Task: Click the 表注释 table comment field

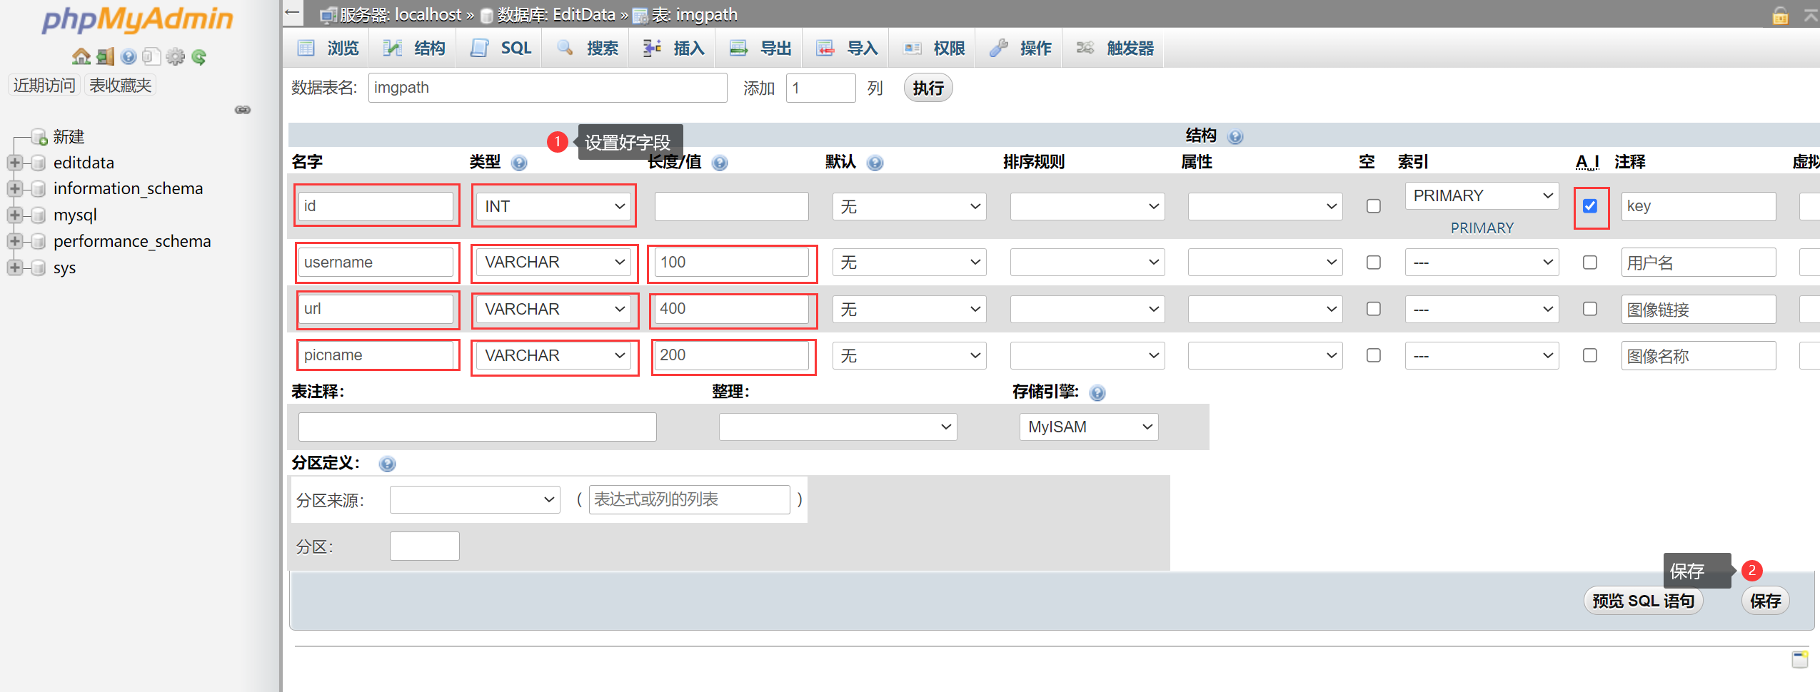Action: pos(477,427)
